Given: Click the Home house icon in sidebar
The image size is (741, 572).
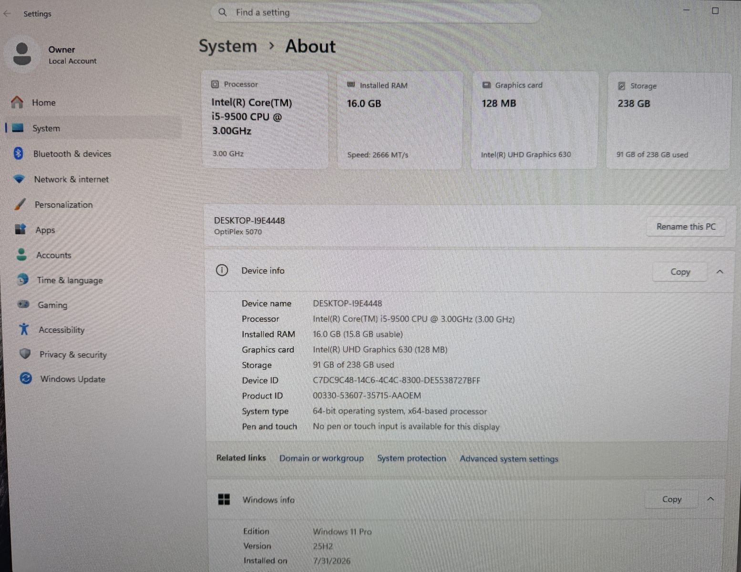Looking at the screenshot, I should point(17,102).
